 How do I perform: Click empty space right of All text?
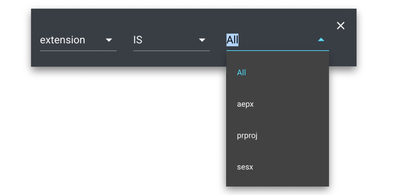[277, 40]
